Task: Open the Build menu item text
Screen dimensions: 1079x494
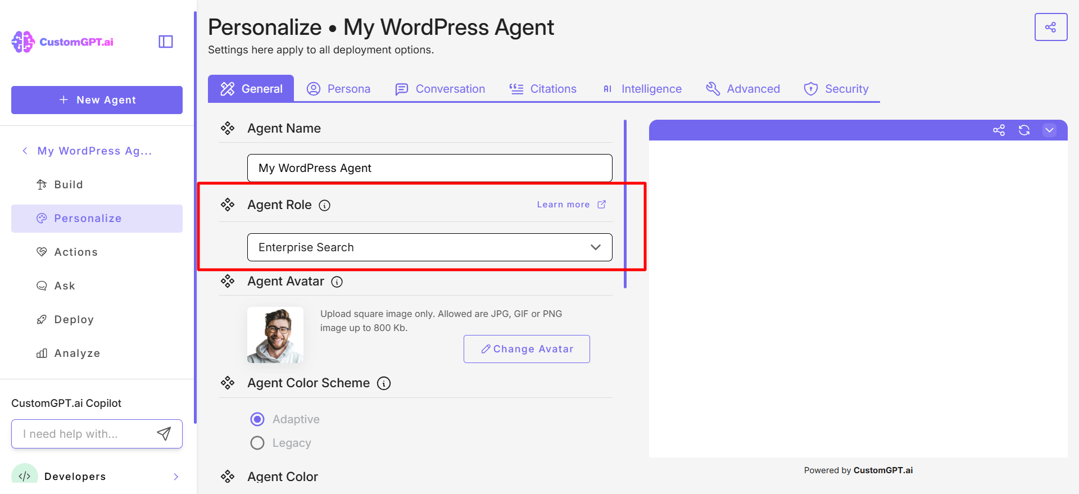Action: (69, 184)
